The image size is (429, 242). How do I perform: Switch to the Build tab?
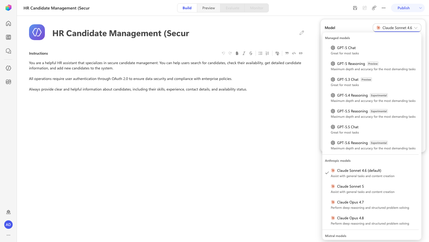click(x=187, y=8)
